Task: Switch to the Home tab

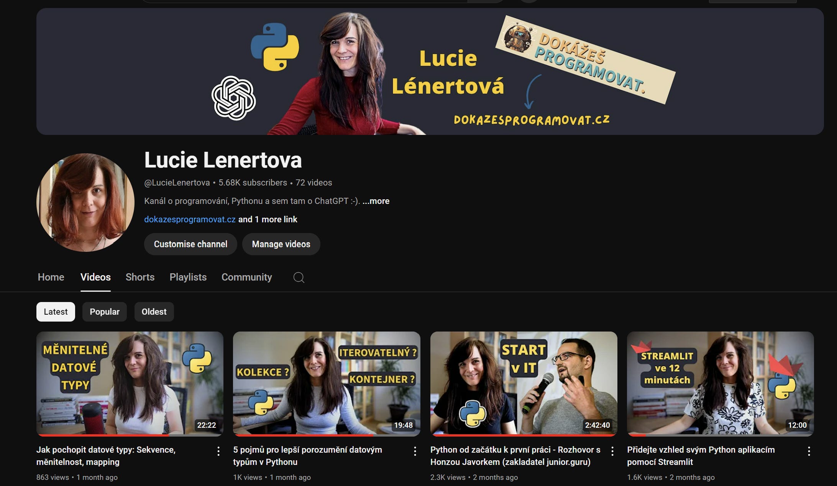Action: click(51, 277)
